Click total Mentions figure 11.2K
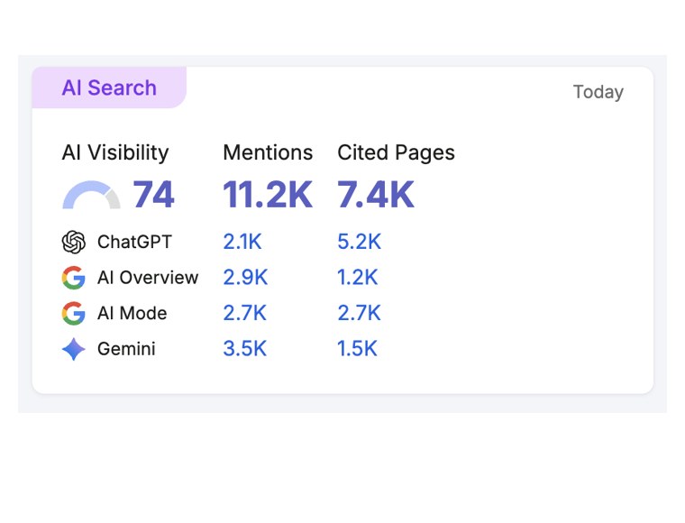The image size is (685, 523). click(268, 195)
